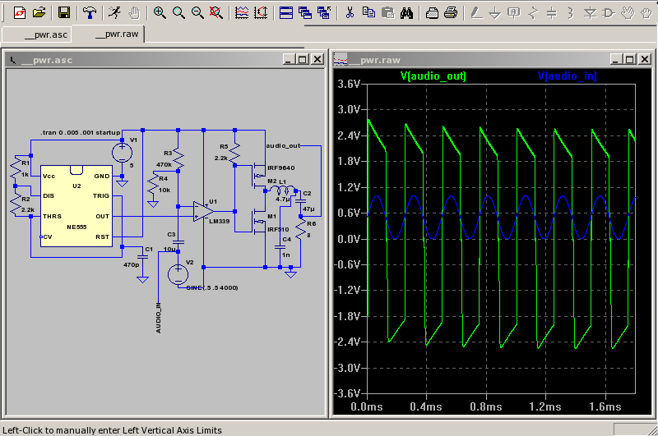Select the Copy tool

[x=368, y=12]
